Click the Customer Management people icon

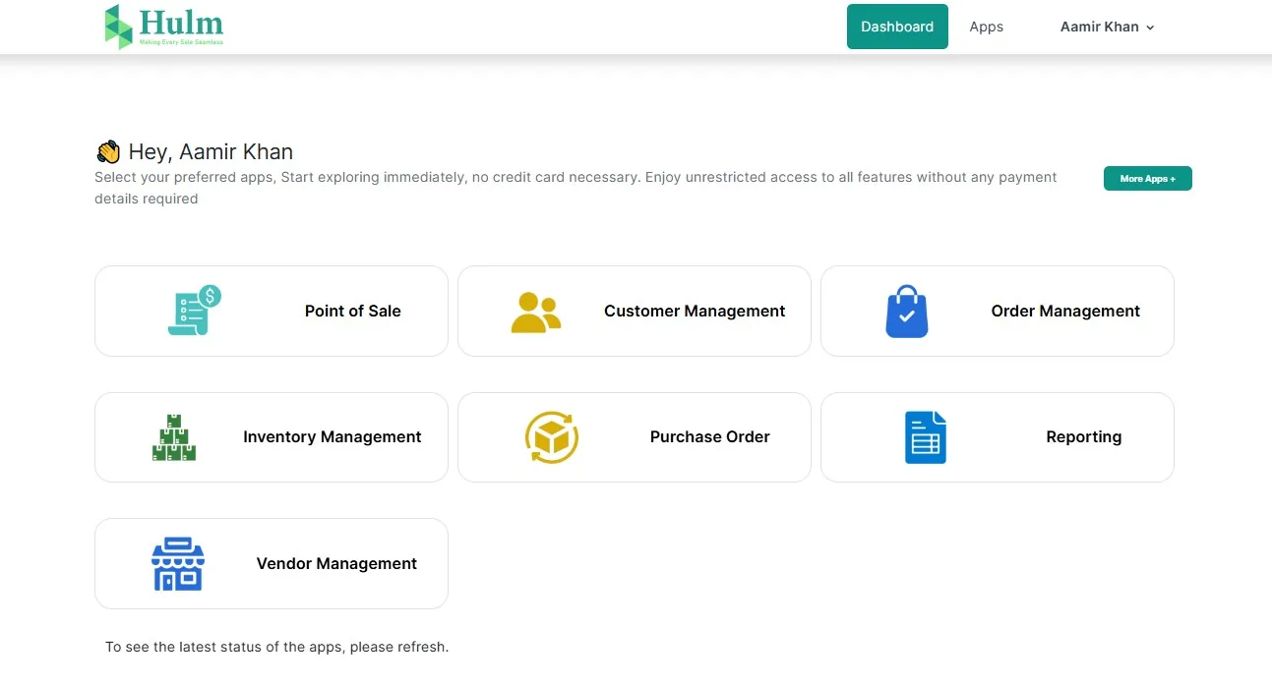point(536,312)
